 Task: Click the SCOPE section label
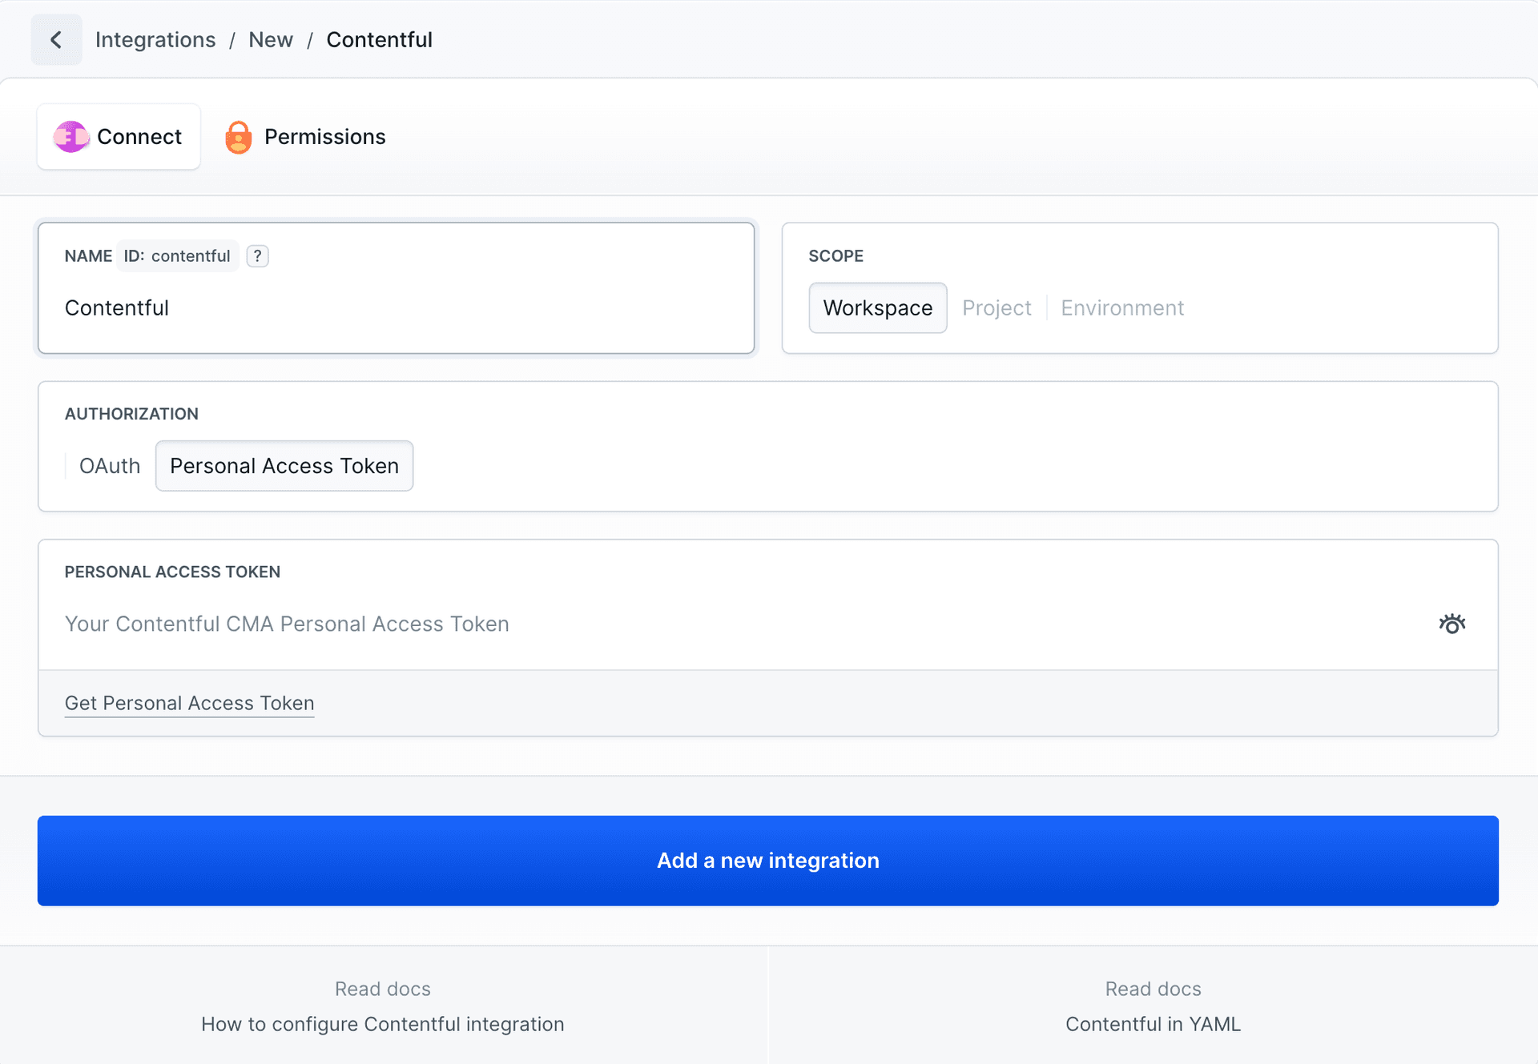835,256
